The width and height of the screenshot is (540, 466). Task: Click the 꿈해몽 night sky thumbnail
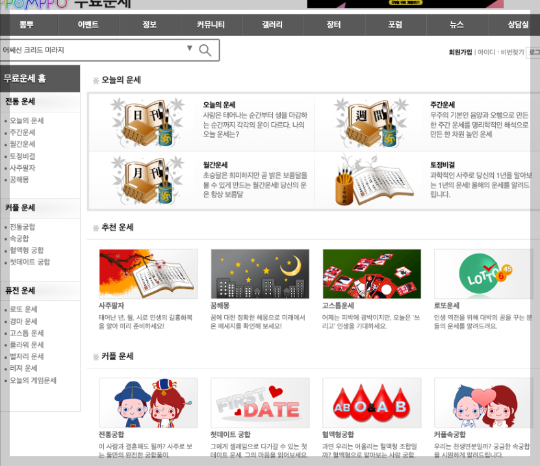coord(260,274)
